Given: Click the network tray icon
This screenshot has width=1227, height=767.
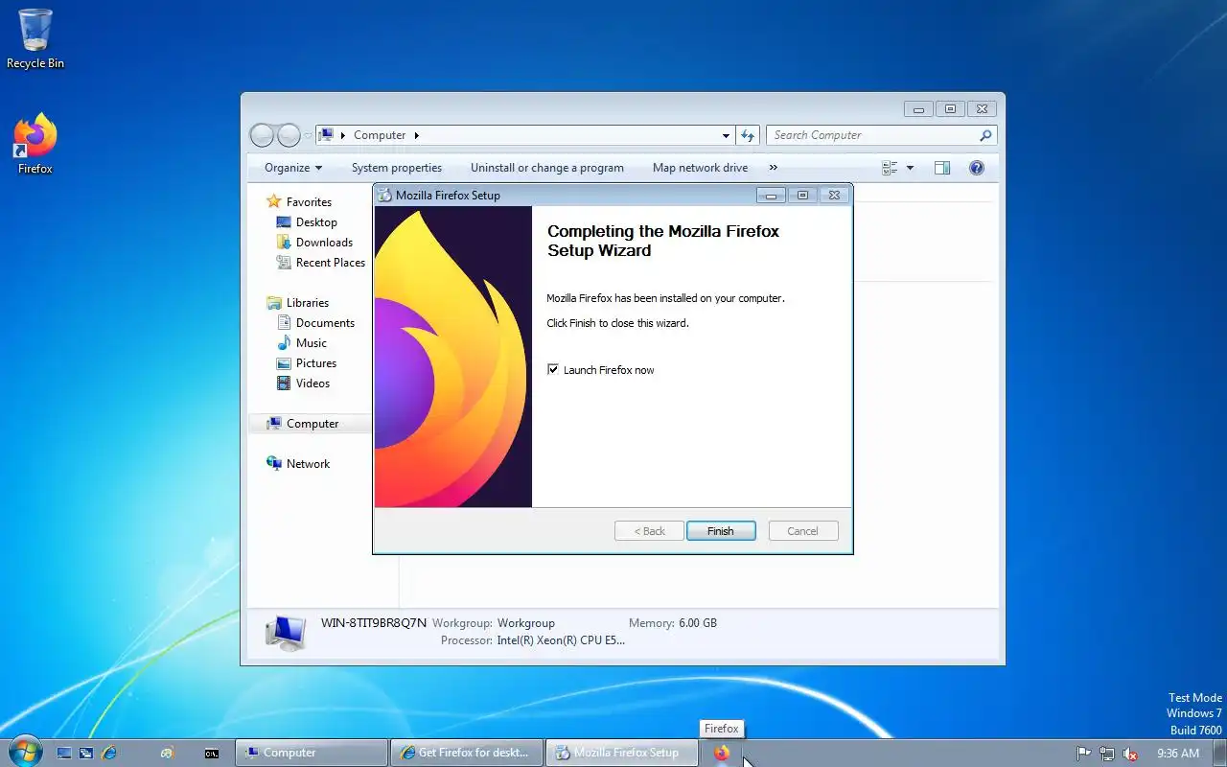Looking at the screenshot, I should point(1107,754).
